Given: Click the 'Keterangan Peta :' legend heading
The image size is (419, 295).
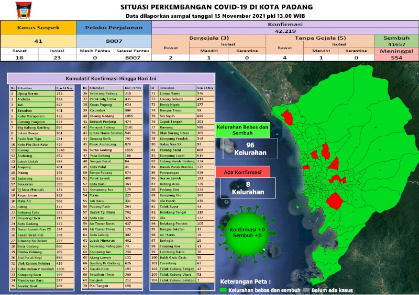Looking at the screenshot, I should [x=245, y=281].
